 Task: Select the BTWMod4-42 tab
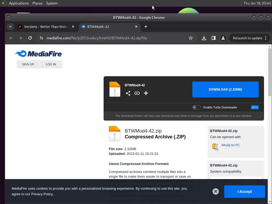(110, 27)
